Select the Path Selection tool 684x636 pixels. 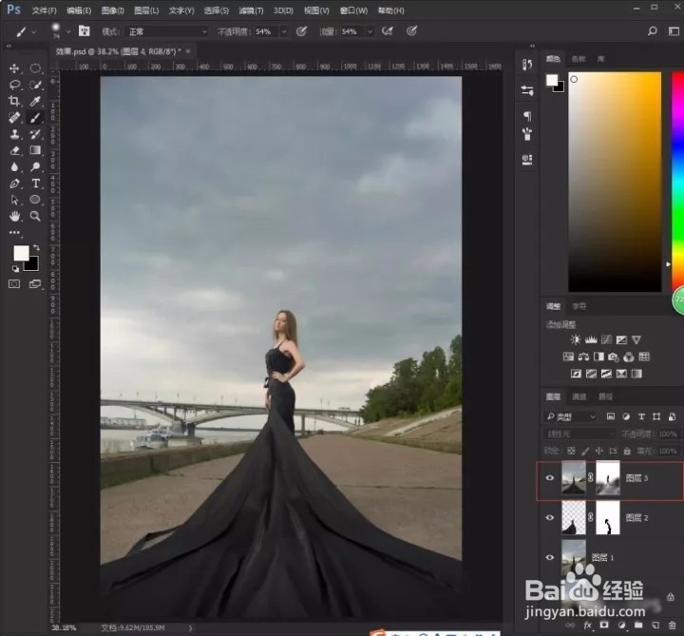(x=14, y=200)
